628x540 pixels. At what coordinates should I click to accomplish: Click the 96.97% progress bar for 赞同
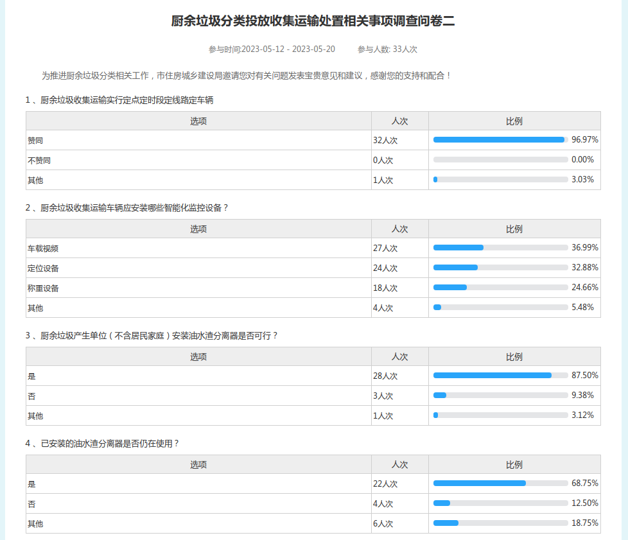click(500, 140)
